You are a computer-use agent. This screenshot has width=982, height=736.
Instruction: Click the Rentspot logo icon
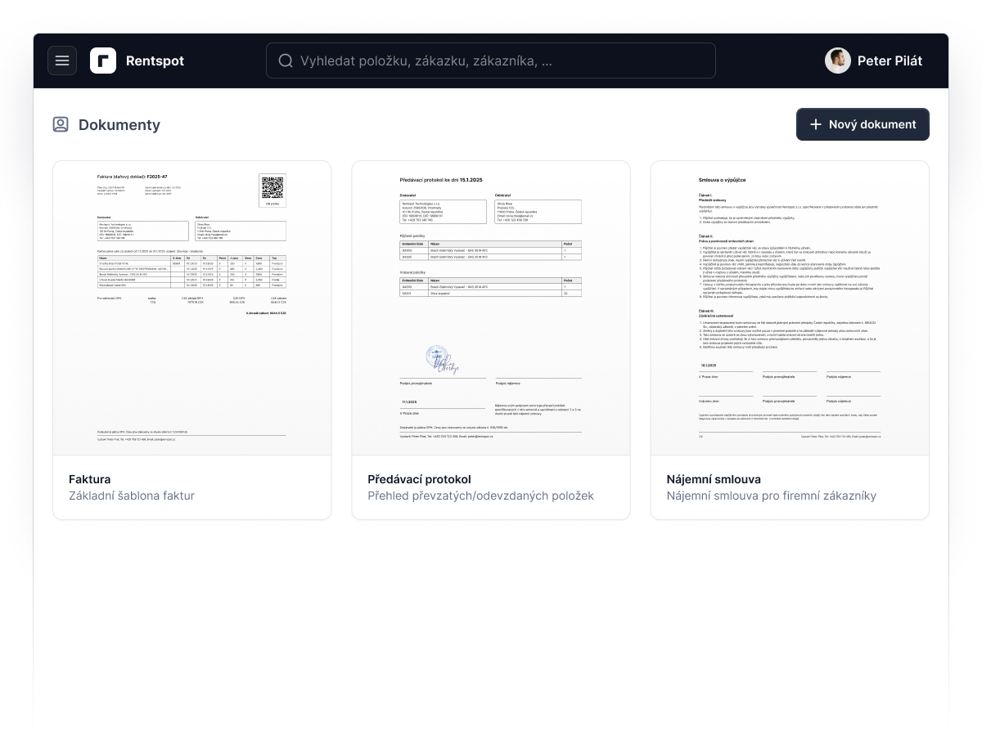pyautogui.click(x=103, y=61)
